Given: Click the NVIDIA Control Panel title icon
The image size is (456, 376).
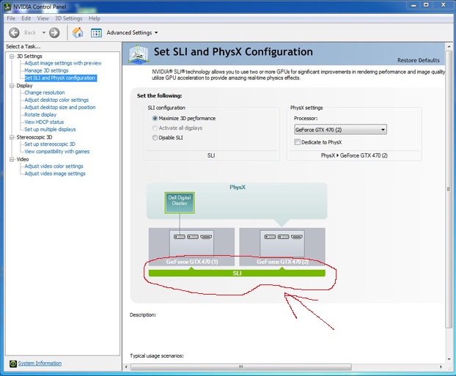Looking at the screenshot, I should [x=7, y=7].
